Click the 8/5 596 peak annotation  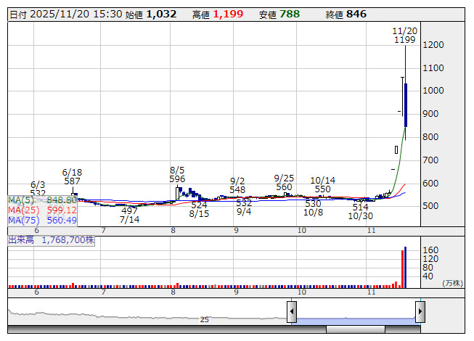click(178, 174)
